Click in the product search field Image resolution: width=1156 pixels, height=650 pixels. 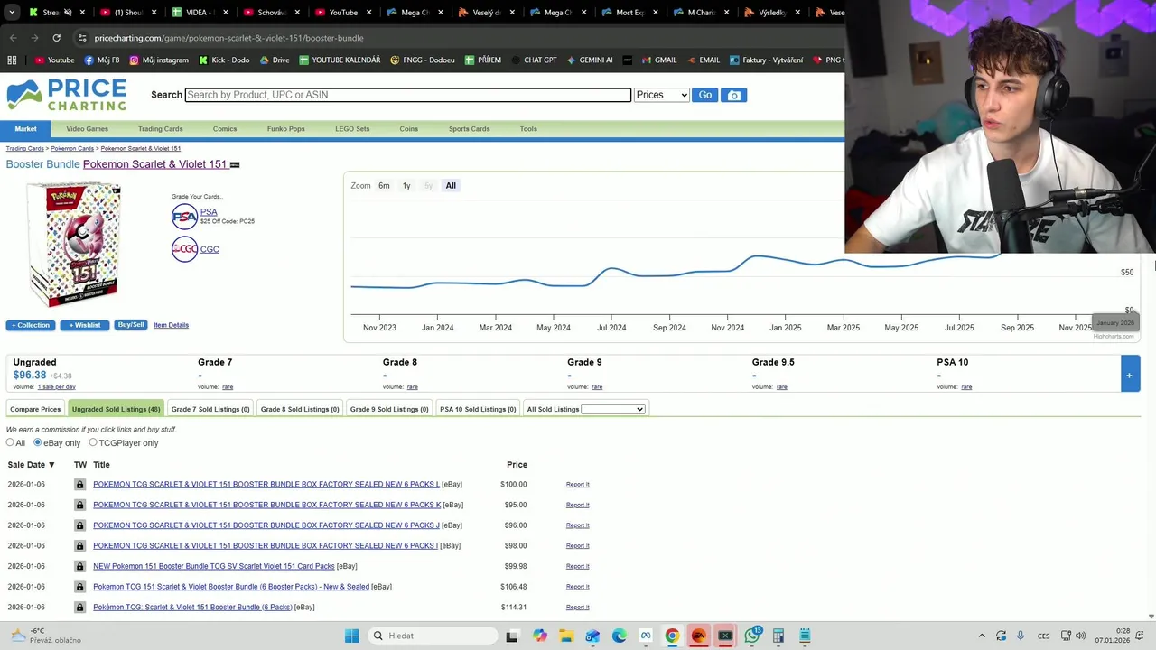coord(407,95)
